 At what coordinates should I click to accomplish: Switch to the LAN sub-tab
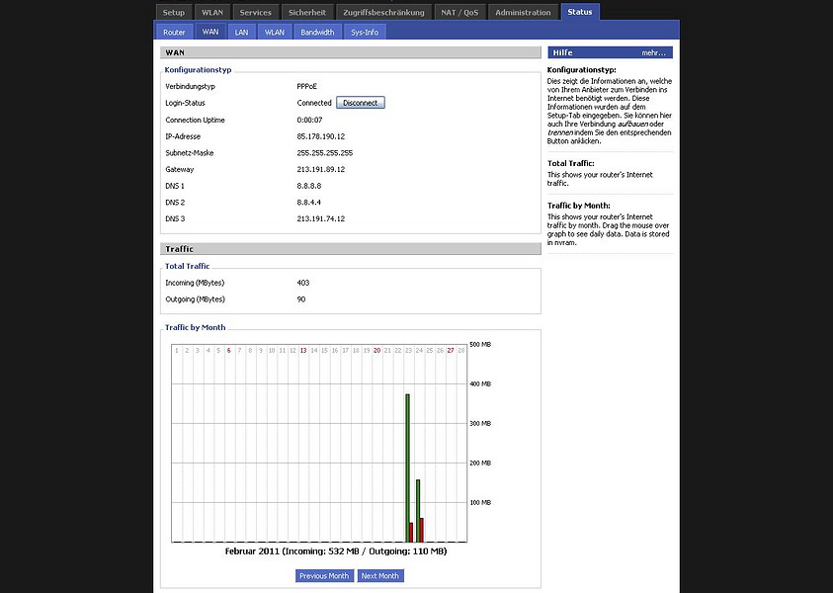[241, 32]
